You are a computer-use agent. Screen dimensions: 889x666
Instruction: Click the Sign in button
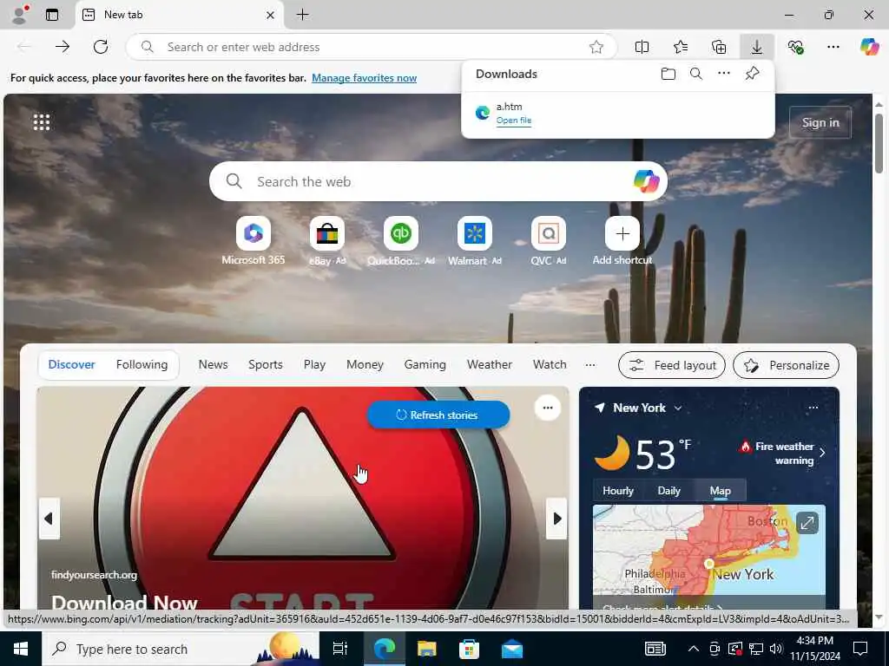(820, 122)
